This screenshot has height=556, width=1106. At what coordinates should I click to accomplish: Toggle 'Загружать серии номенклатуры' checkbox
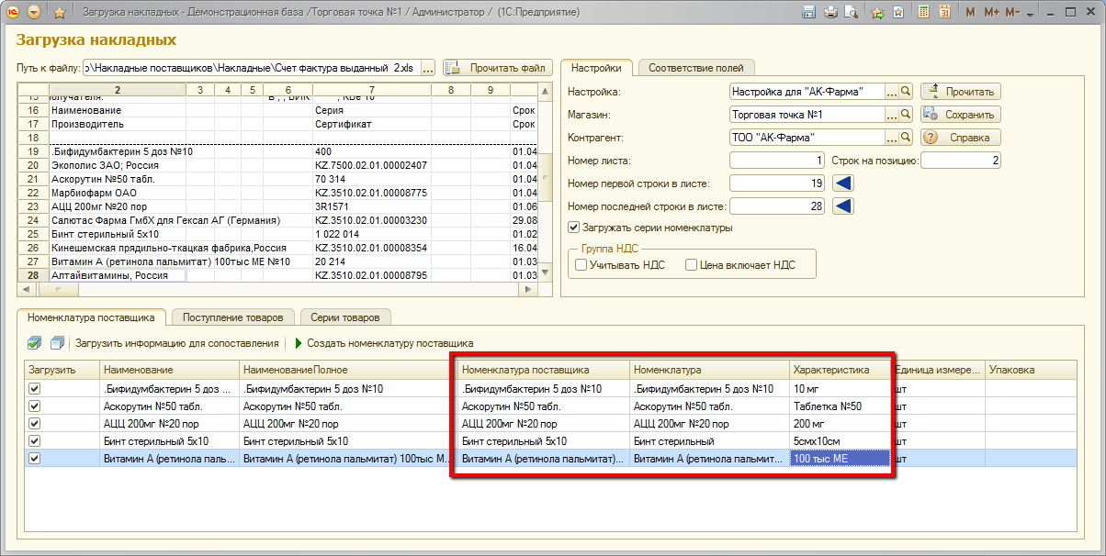574,228
